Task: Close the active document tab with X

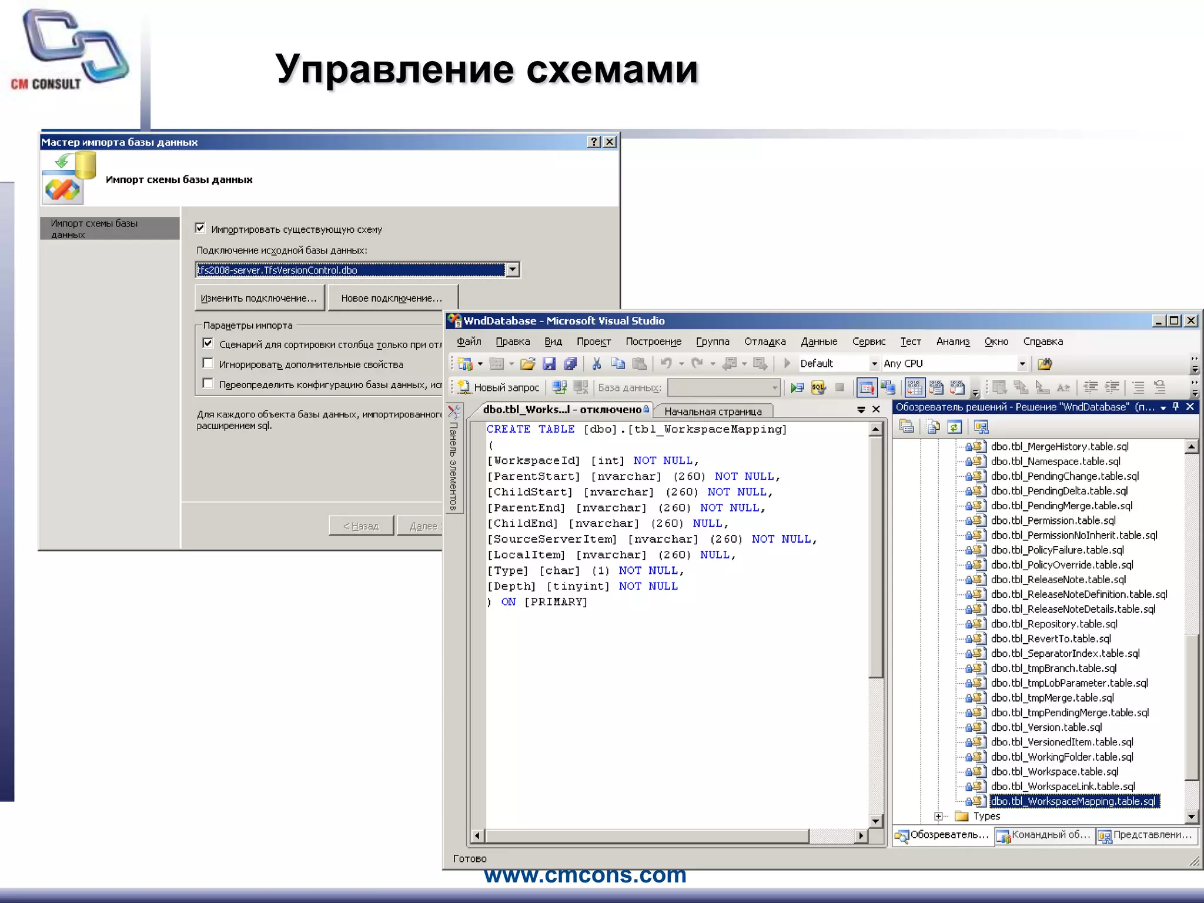Action: click(x=876, y=409)
